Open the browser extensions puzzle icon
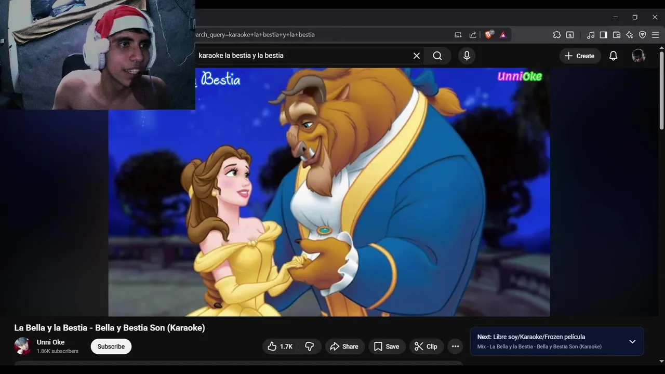This screenshot has height=374, width=665. click(557, 35)
